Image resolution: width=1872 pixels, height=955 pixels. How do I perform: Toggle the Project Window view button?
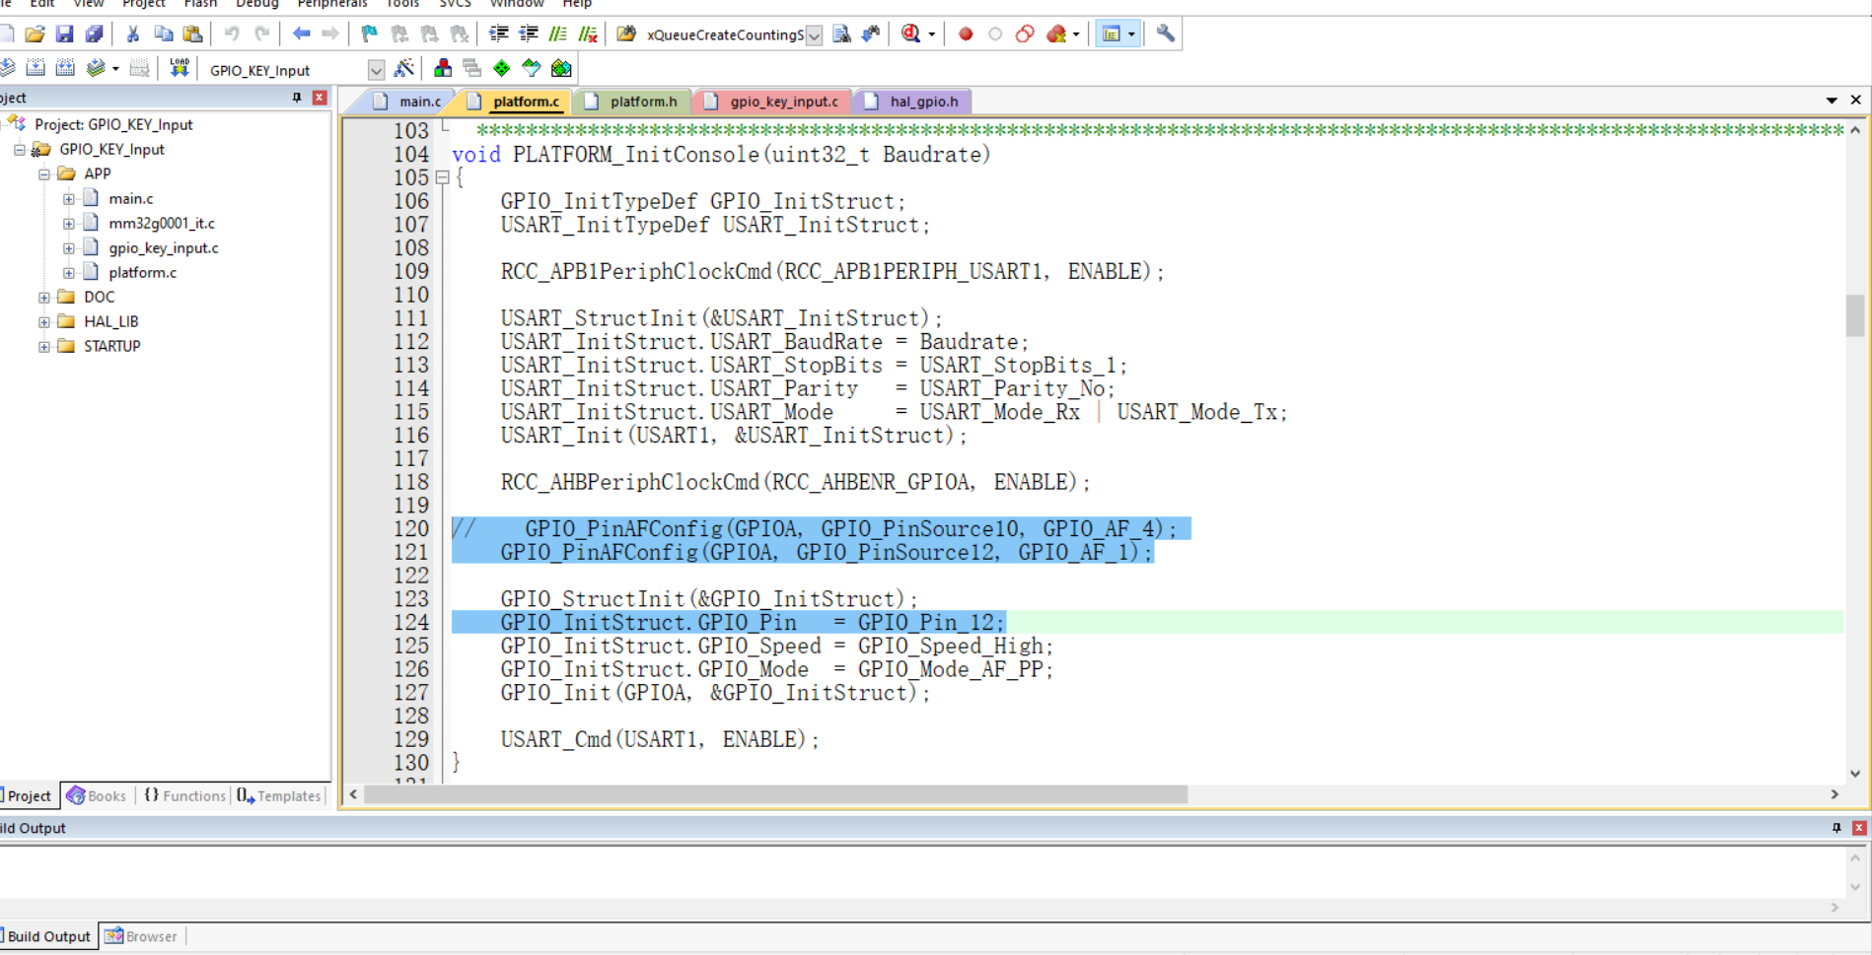point(1112,34)
